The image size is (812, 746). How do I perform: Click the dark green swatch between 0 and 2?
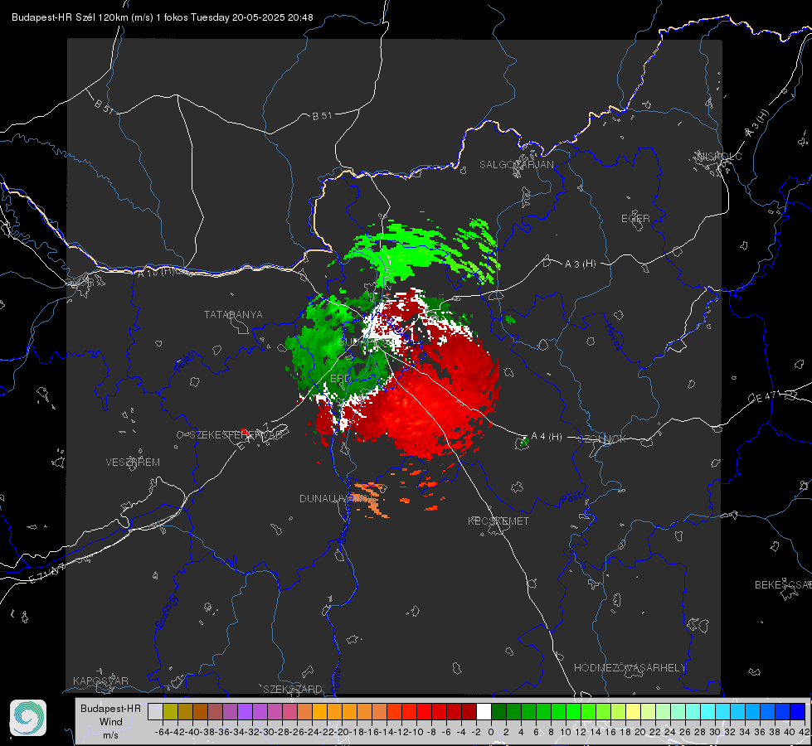click(x=498, y=712)
